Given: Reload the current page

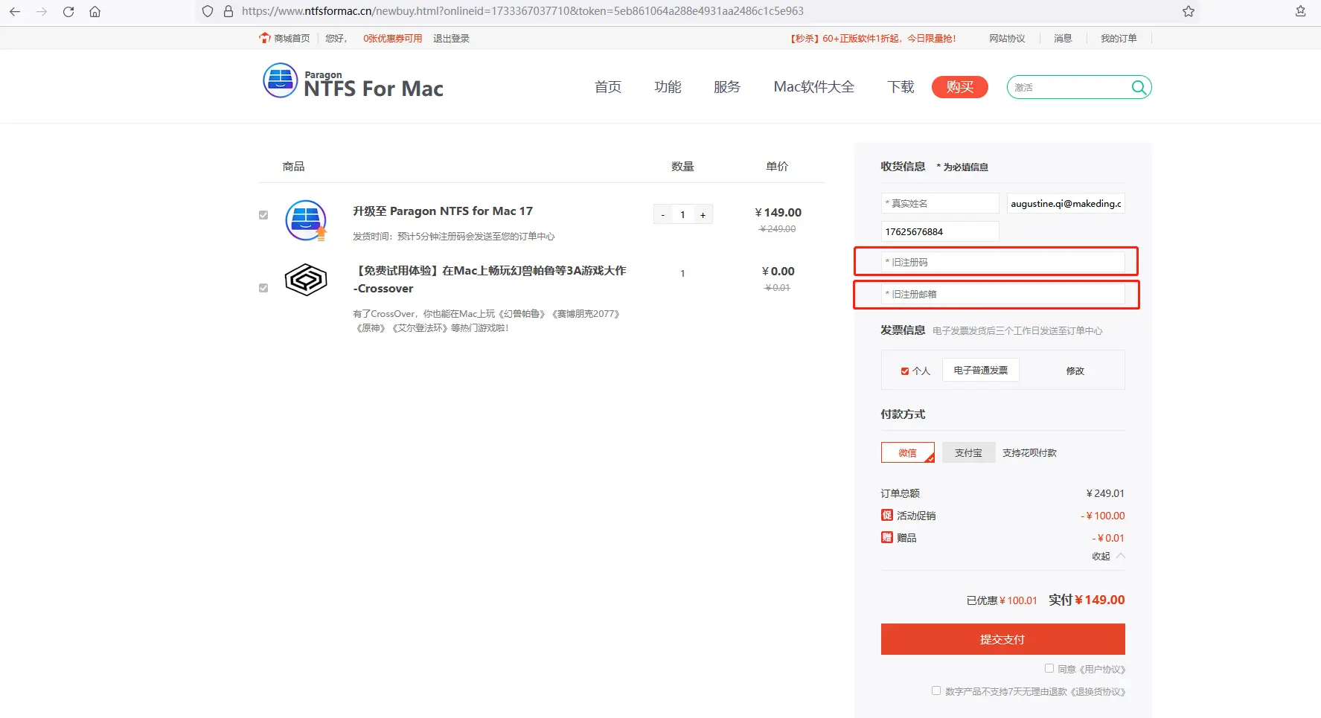Looking at the screenshot, I should [68, 12].
